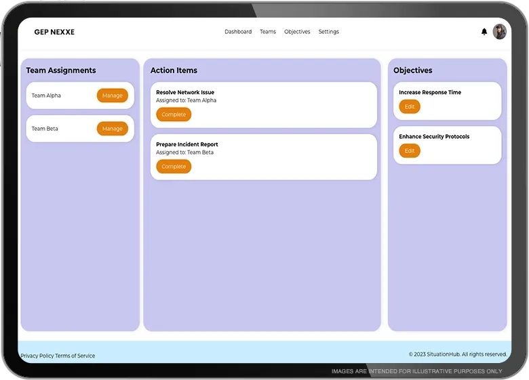The height and width of the screenshot is (380, 529).
Task: Open the Privacy Policy link
Action: point(37,356)
